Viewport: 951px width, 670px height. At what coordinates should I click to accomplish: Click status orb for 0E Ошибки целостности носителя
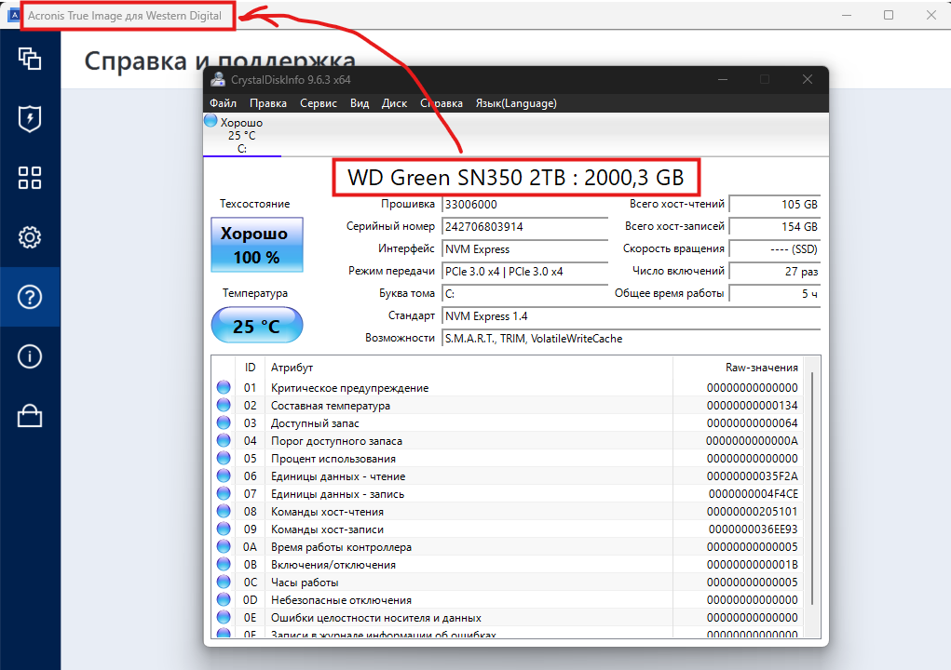[x=224, y=617]
